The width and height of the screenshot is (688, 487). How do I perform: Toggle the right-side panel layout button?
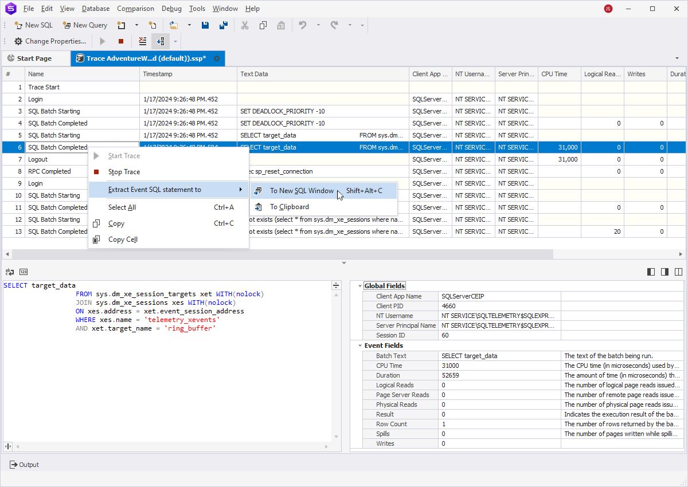coord(664,272)
